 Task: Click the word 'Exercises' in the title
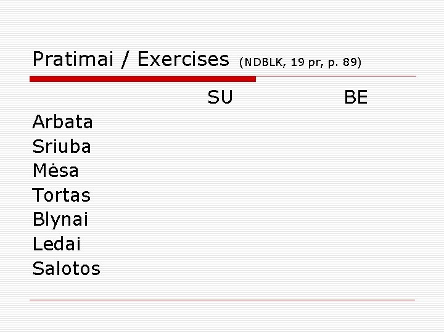pyautogui.click(x=183, y=59)
